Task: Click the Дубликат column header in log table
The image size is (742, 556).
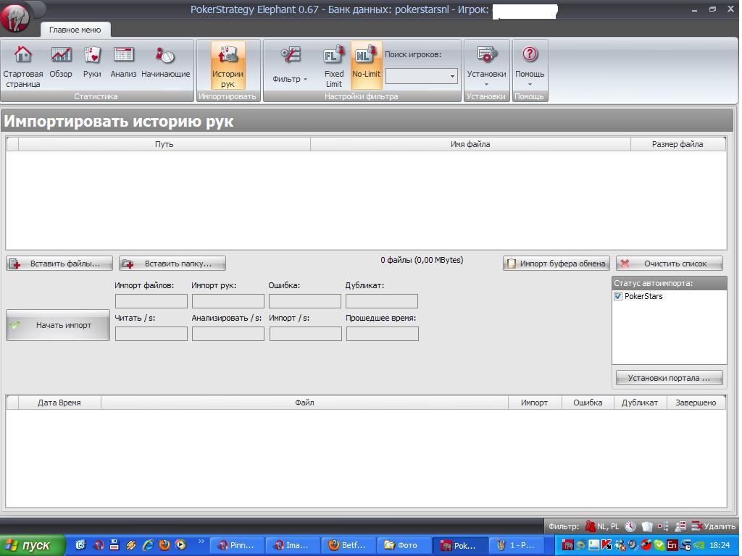Action: [640, 403]
